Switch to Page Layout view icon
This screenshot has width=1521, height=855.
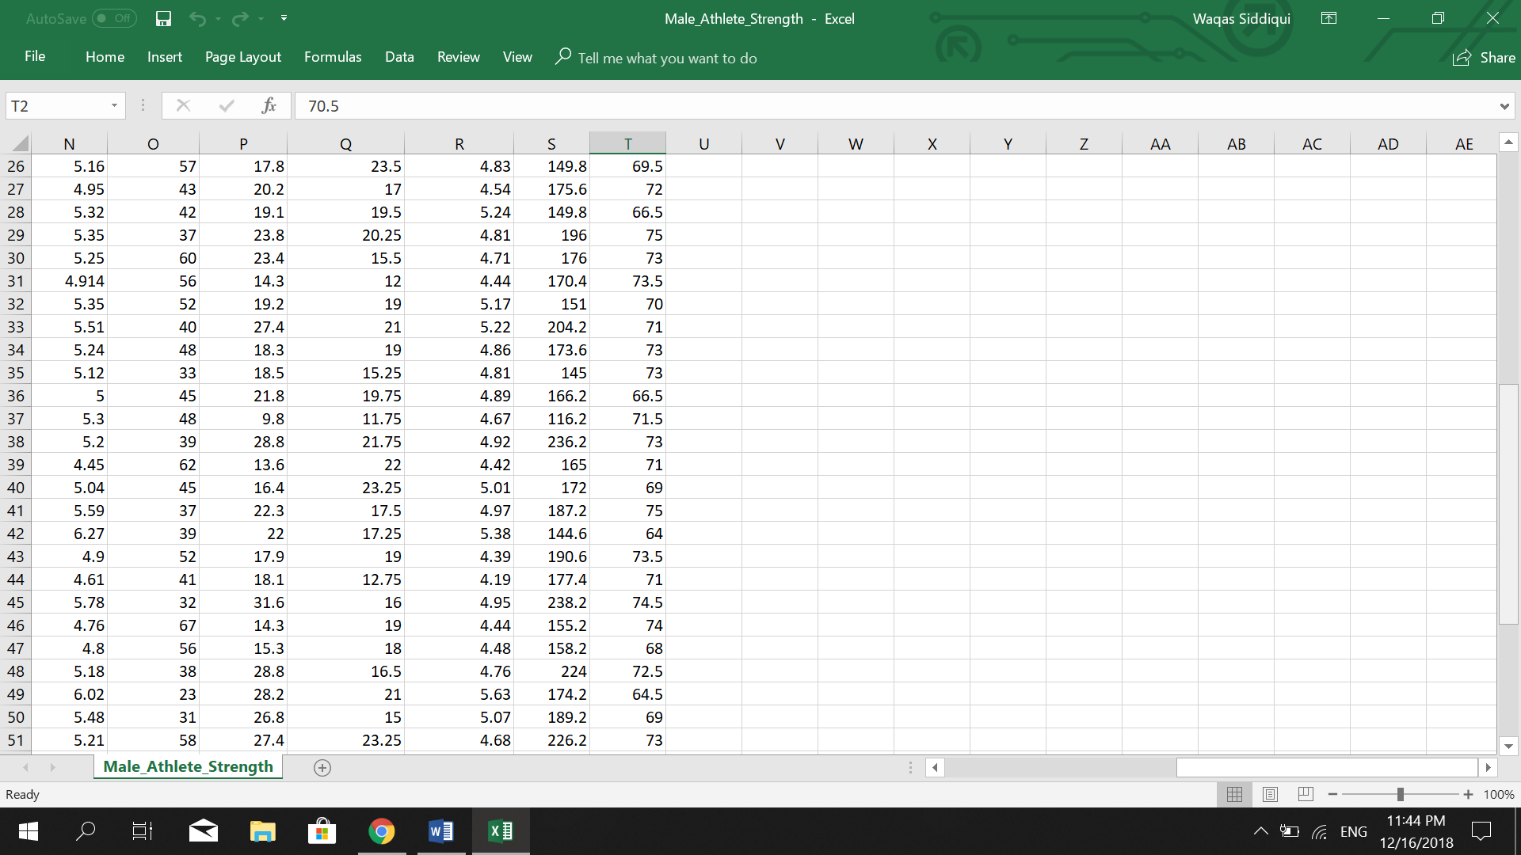(x=1270, y=794)
